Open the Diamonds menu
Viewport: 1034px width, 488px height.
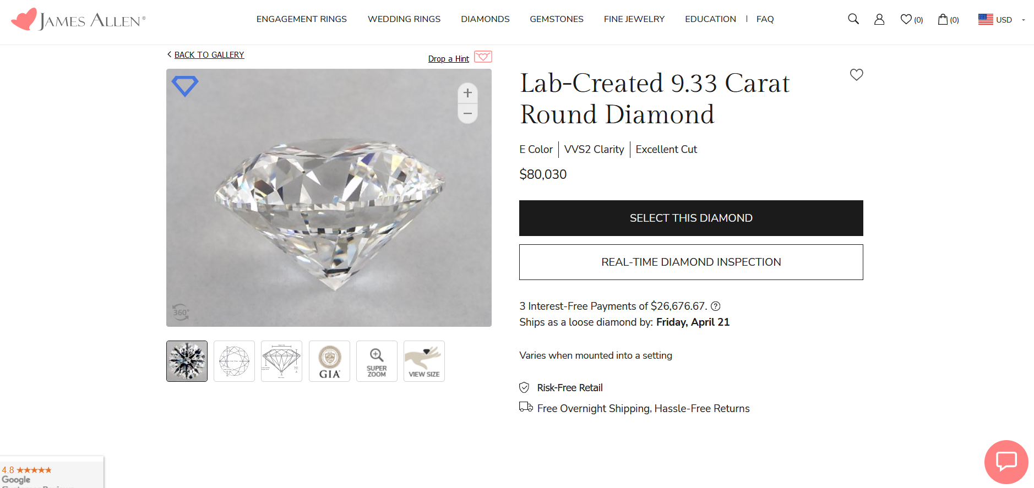coord(485,19)
